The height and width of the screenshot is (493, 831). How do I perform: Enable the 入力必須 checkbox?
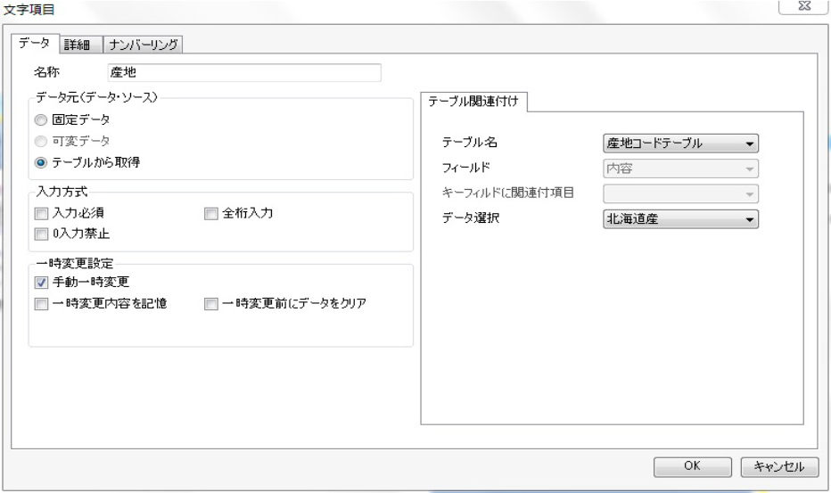[x=41, y=214]
